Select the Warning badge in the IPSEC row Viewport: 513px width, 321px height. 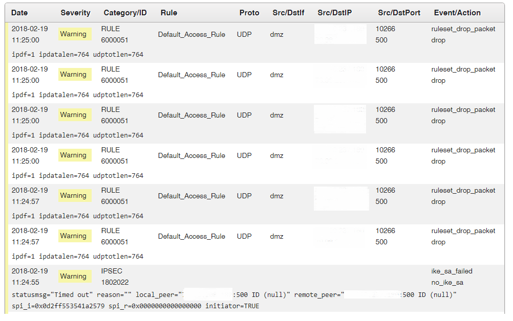point(75,276)
